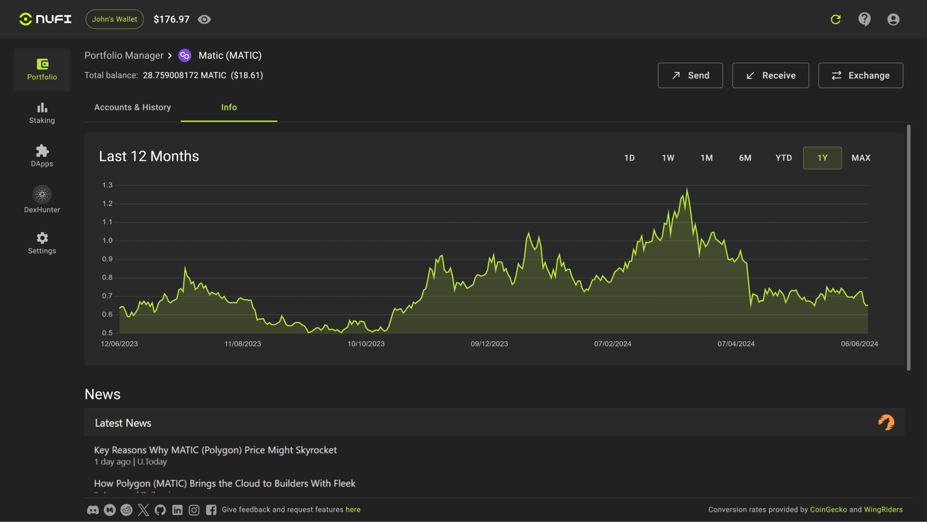Click John's Wallet selector

point(114,19)
